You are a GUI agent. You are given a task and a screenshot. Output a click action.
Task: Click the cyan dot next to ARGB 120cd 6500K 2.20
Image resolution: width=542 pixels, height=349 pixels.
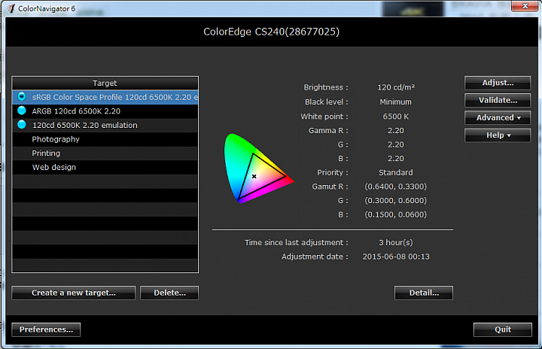(22, 111)
